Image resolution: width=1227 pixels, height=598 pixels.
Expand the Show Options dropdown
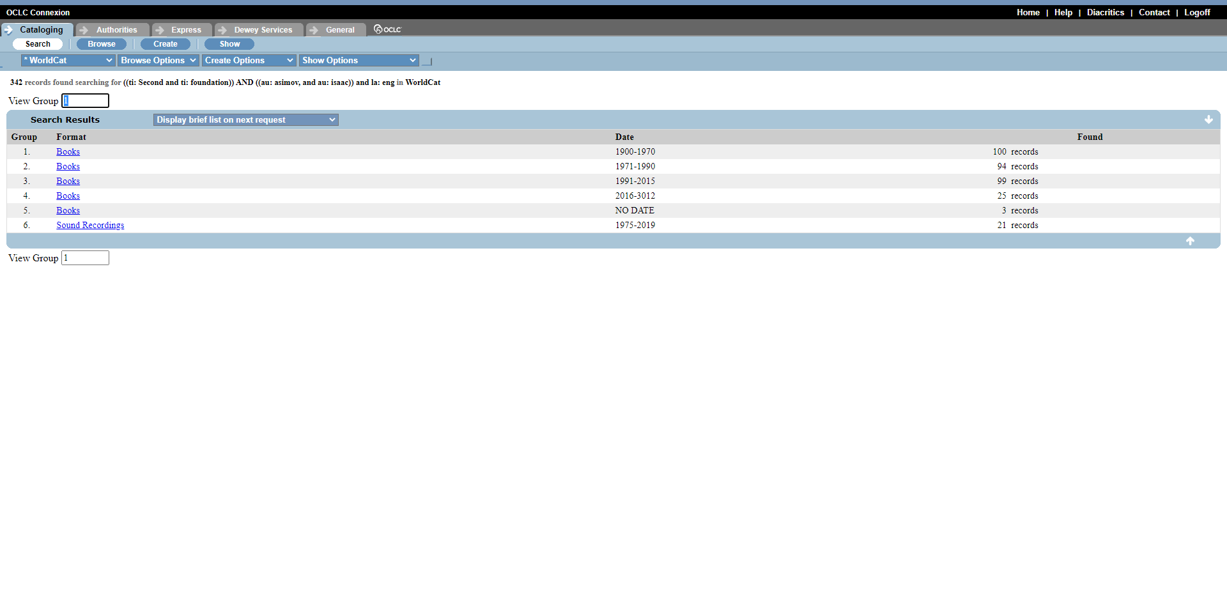coord(359,60)
